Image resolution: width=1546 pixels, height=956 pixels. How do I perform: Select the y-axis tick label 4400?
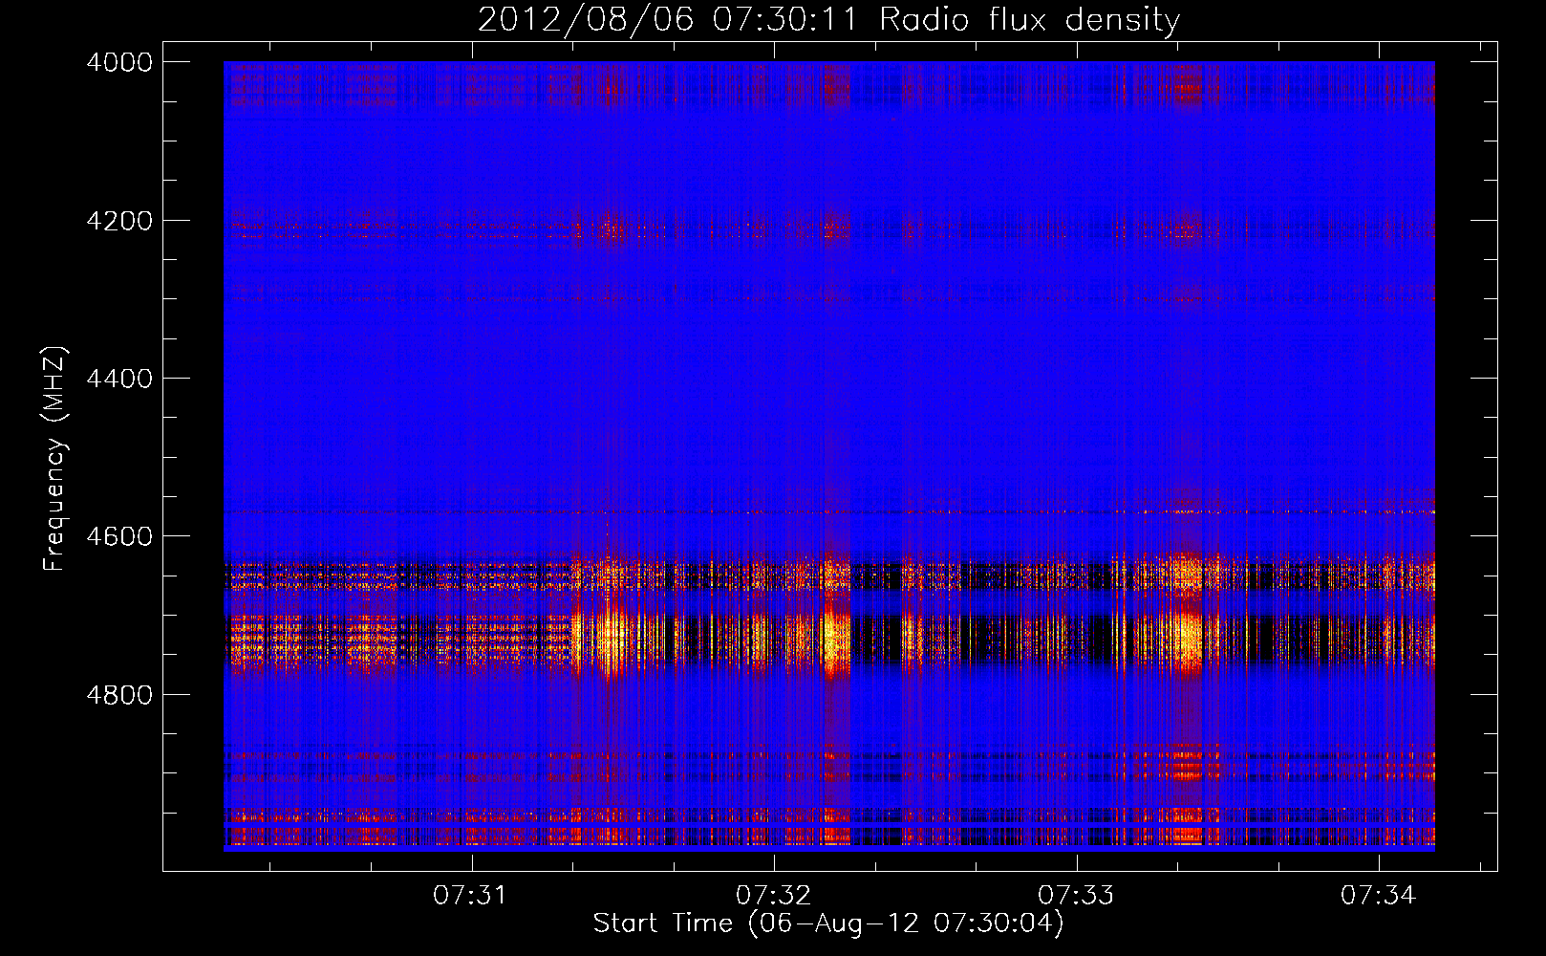[119, 379]
